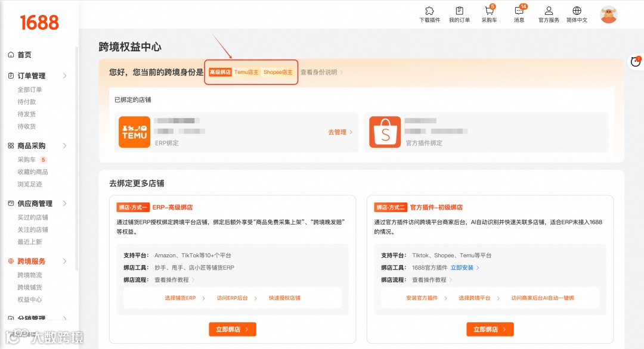Select the 跨境权益中心 page heading
This screenshot has height=349, width=644.
(x=130, y=47)
